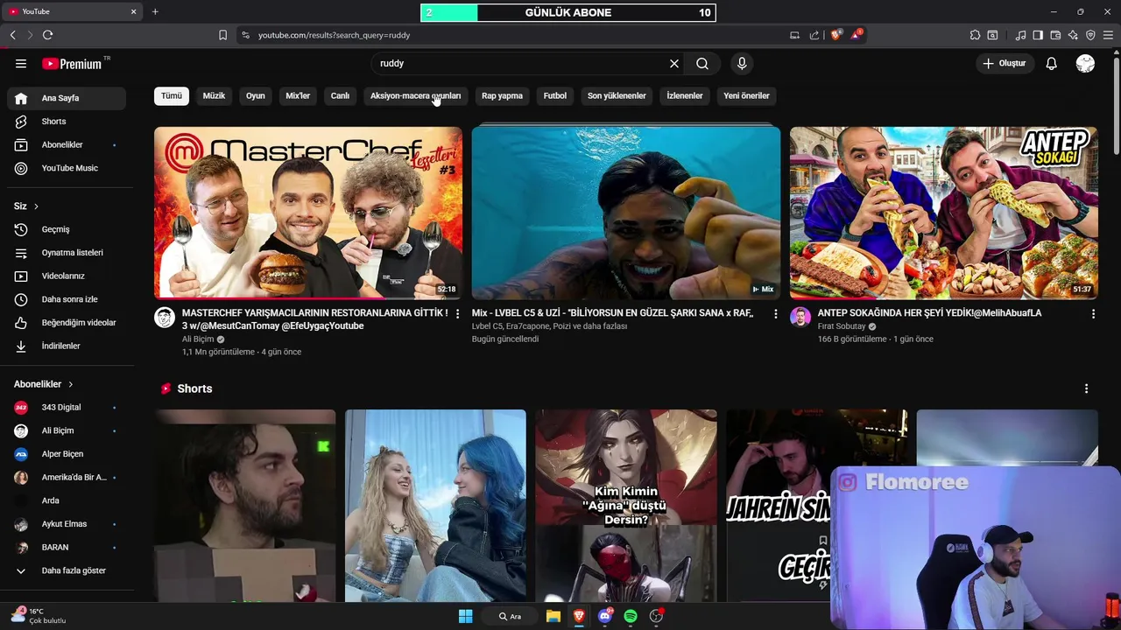Screen dimensions: 1121x630
Task: Open Ali Biçim channel link under video
Action: 198,339
